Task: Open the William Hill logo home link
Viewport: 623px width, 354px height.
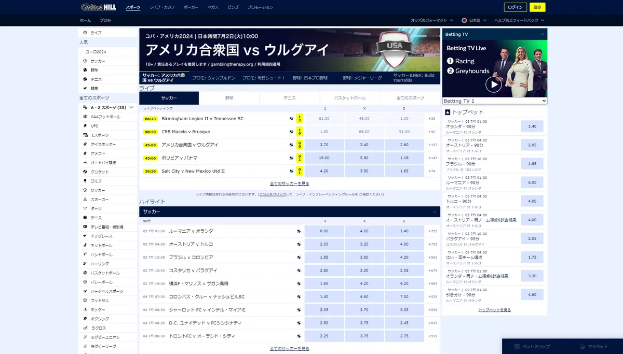Action: [x=100, y=7]
